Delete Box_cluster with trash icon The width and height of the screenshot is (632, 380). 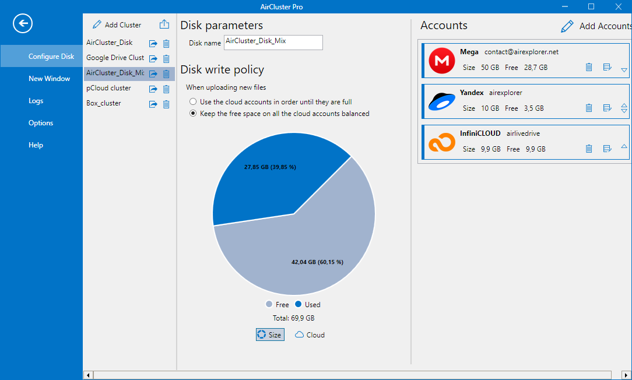point(166,104)
